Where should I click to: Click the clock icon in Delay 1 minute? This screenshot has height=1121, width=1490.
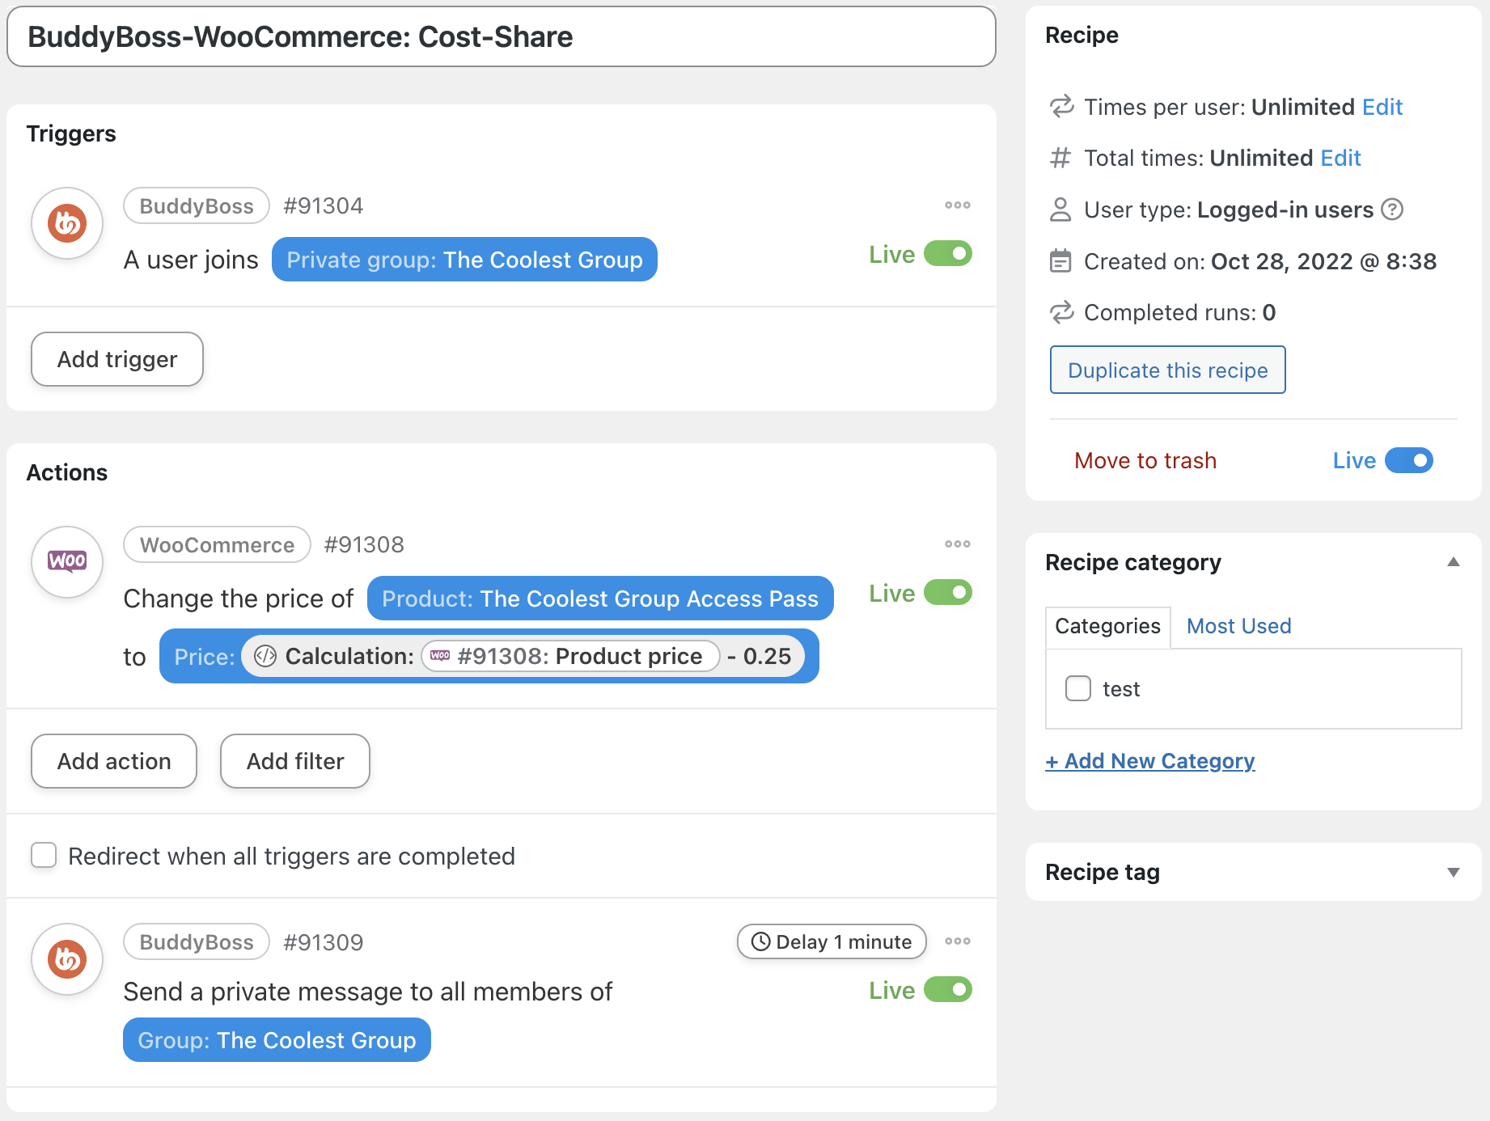coord(760,941)
